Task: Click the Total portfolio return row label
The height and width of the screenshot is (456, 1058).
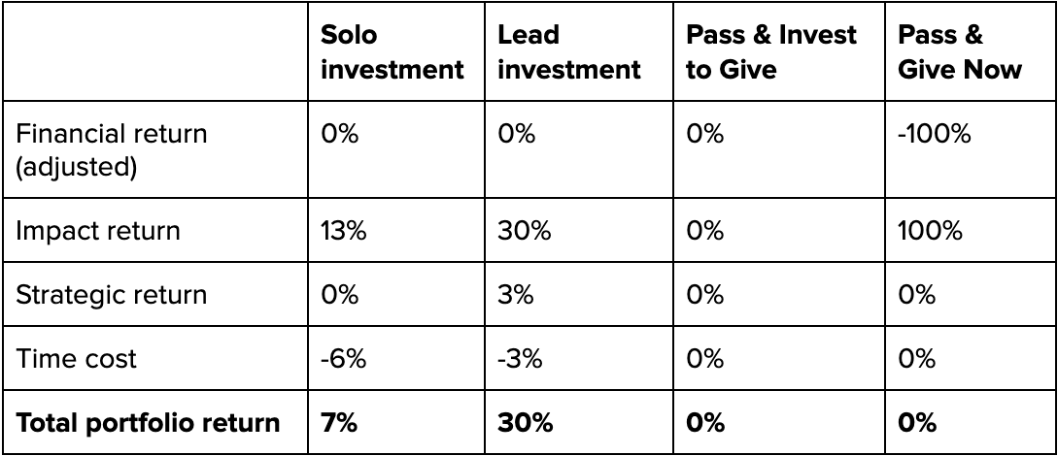Action: point(147,422)
